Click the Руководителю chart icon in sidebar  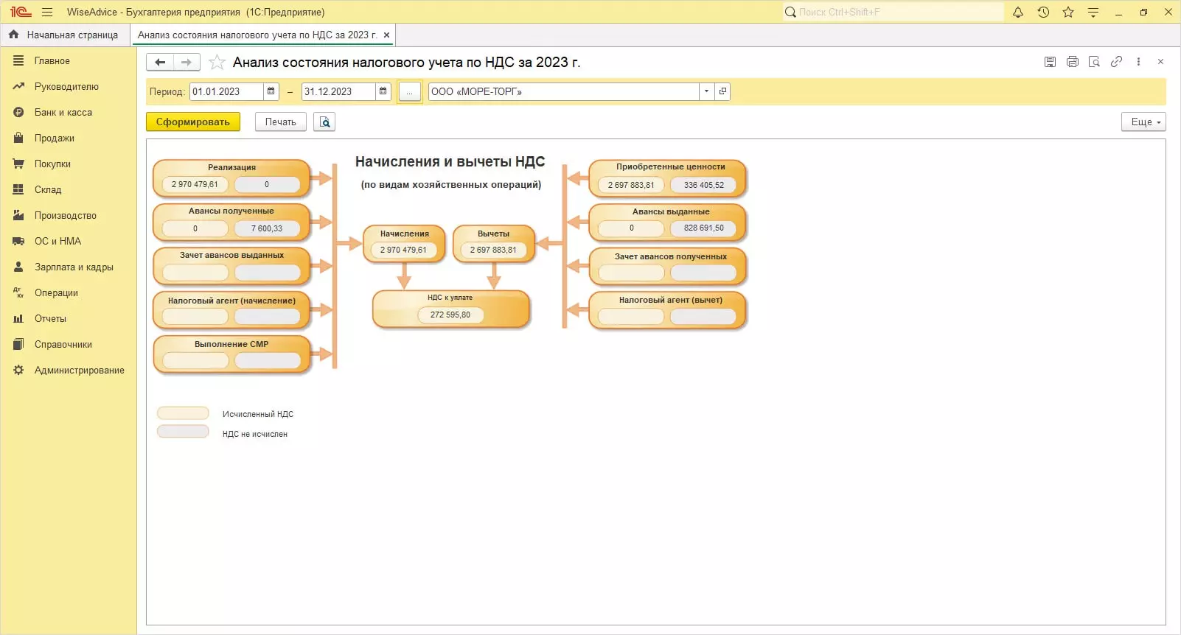tap(18, 86)
